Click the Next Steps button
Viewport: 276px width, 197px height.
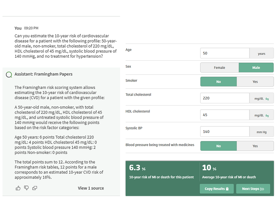point(253,189)
